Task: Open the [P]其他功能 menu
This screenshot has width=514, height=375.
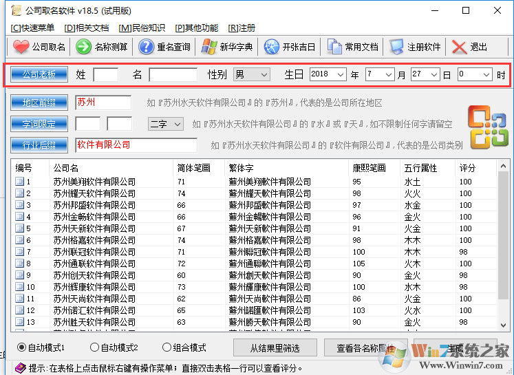Action: pos(197,28)
